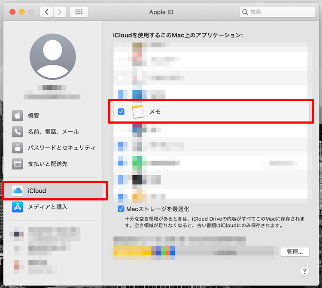
Task: Click the lock icon for パスワードとセキュリティ
Action: [x=18, y=148]
